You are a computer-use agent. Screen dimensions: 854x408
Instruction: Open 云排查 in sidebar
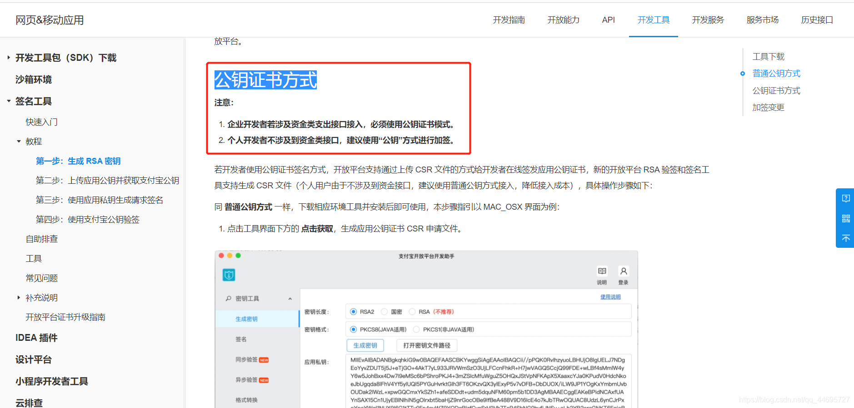[29, 403]
